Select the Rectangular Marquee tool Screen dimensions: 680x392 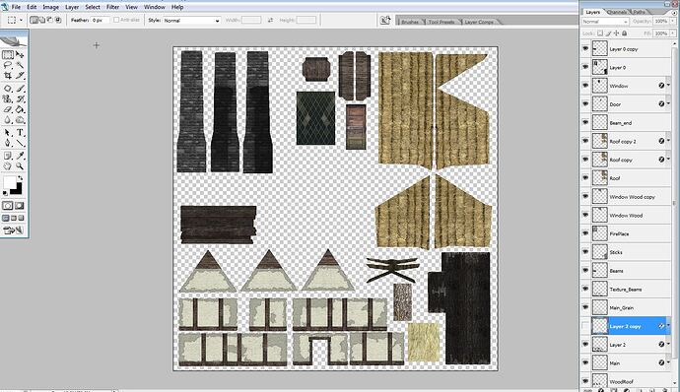click(x=8, y=54)
